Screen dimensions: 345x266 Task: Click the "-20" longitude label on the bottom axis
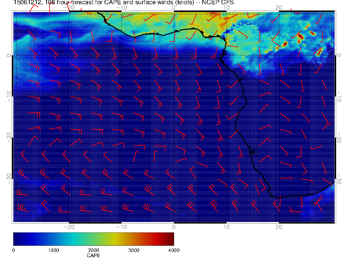(69, 227)
